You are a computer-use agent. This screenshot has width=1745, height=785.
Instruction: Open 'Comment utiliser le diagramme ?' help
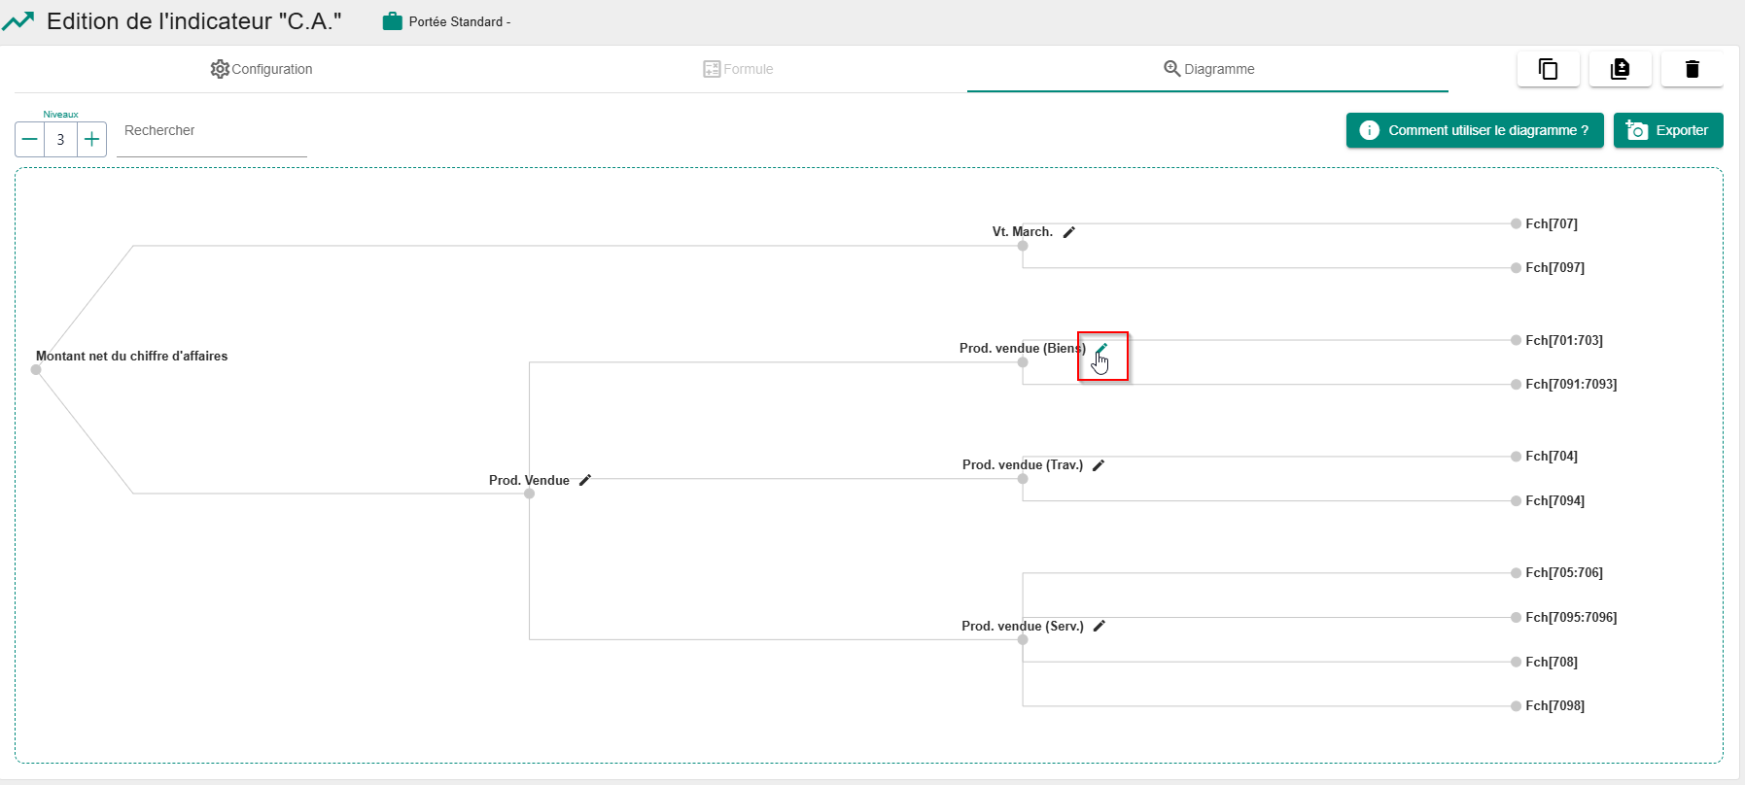pos(1474,130)
